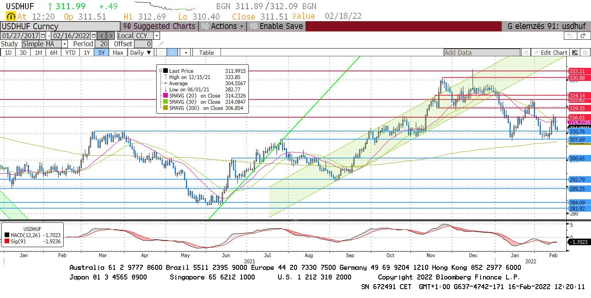
Task: Select the Max range tab
Action: [x=118, y=52]
